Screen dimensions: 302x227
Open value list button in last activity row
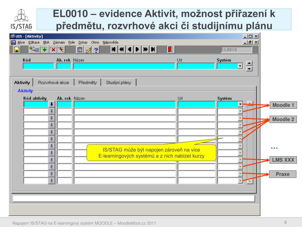pos(52,181)
